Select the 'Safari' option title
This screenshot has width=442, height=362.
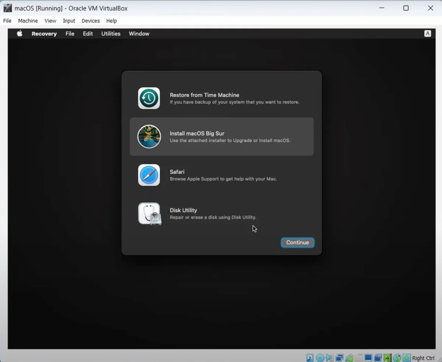(177, 172)
